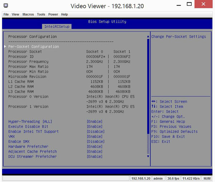This screenshot has height=182, width=215.
Task: Click the 30.6 fps status indicator
Action: point(173,178)
